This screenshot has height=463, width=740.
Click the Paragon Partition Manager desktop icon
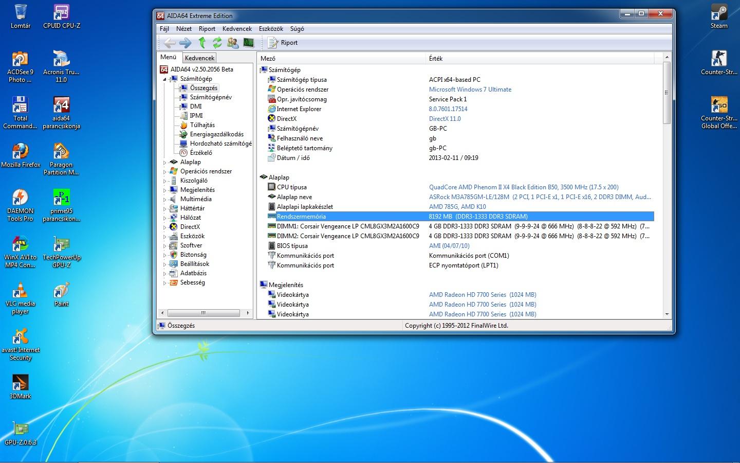pyautogui.click(x=61, y=159)
